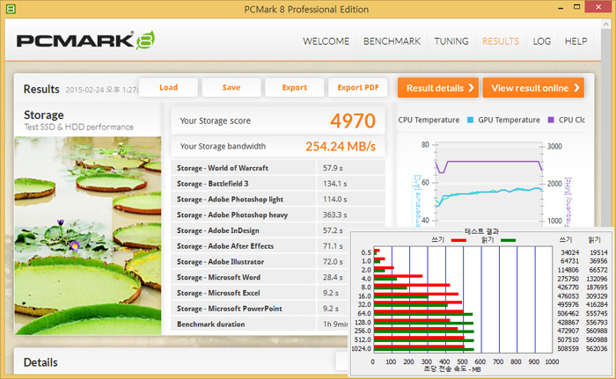616x379 pixels.
Task: Select Storage - Adobe After Effects row
Action: click(260, 246)
